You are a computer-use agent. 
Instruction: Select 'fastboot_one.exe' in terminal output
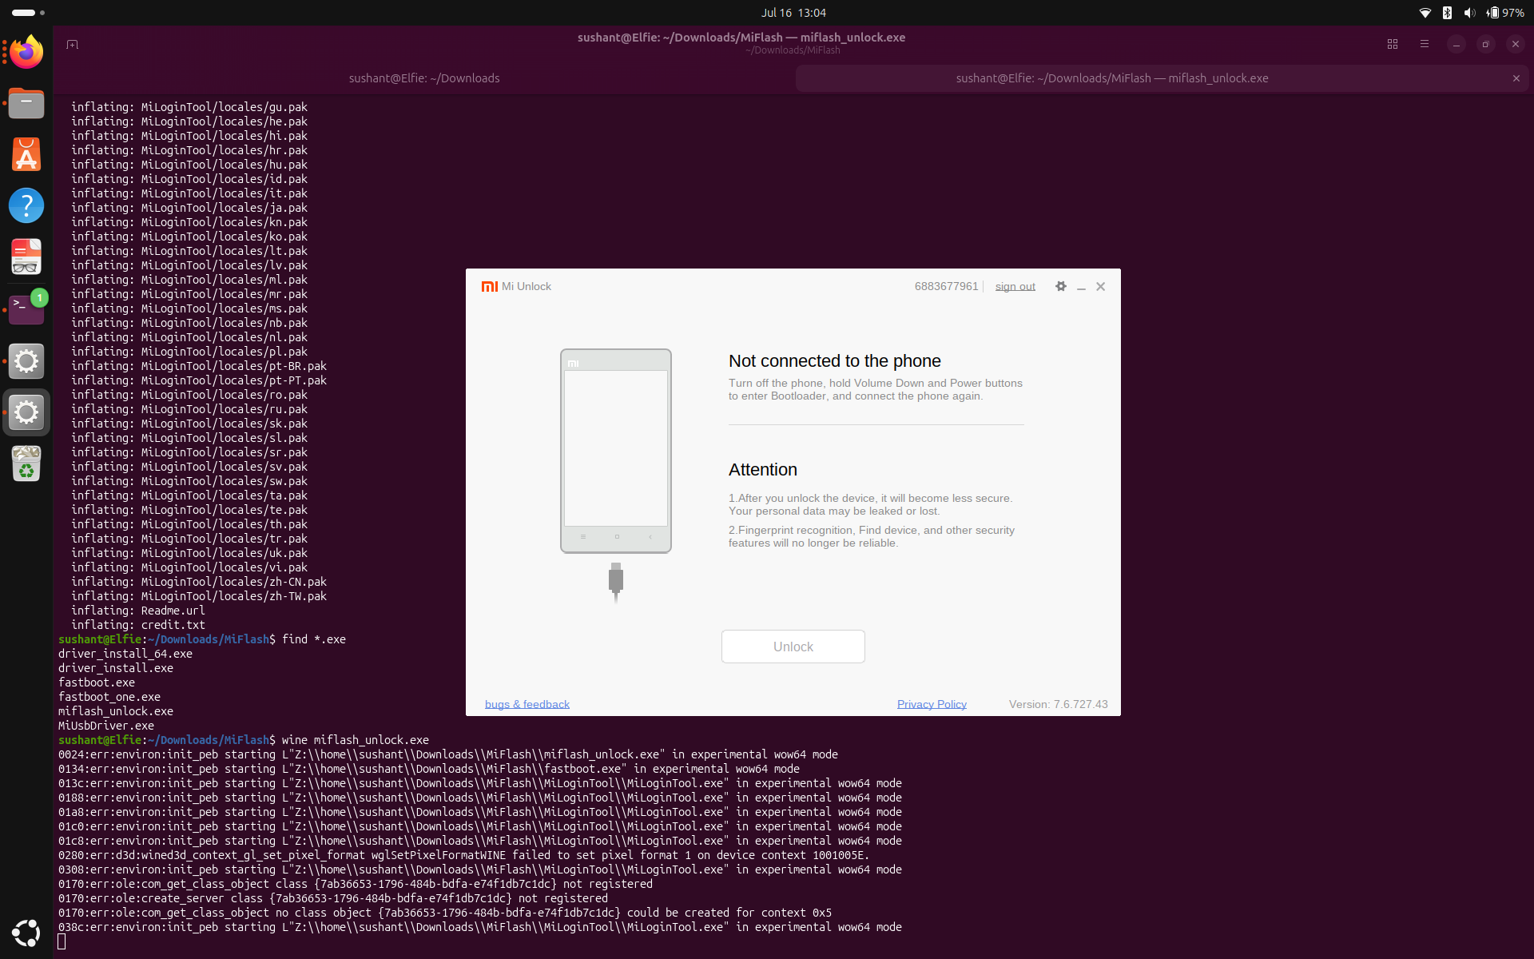109,697
